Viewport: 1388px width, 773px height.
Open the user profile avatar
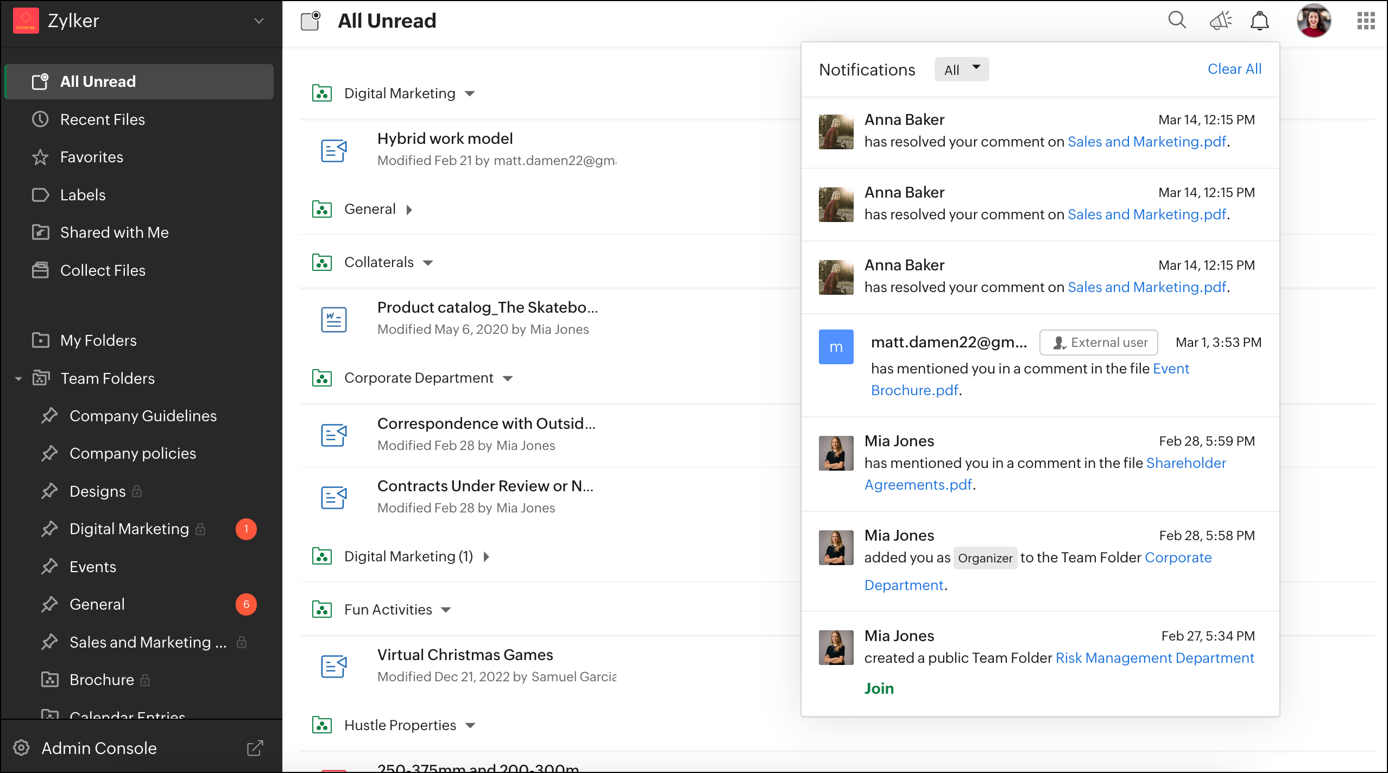tap(1313, 21)
